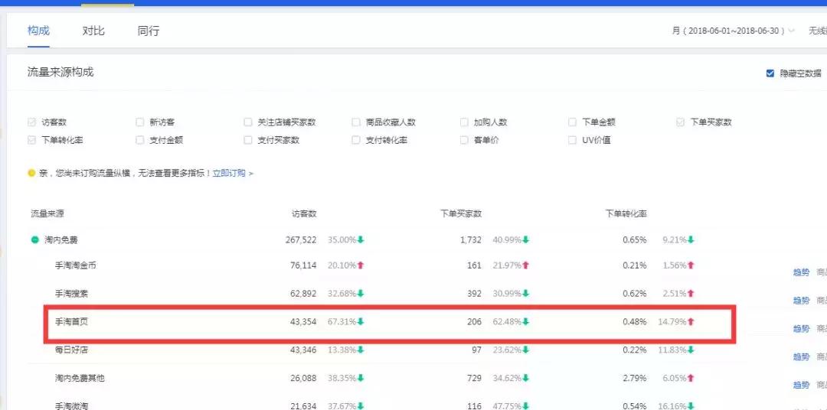Click visitor count 26,088
827x410 pixels.
303,378
